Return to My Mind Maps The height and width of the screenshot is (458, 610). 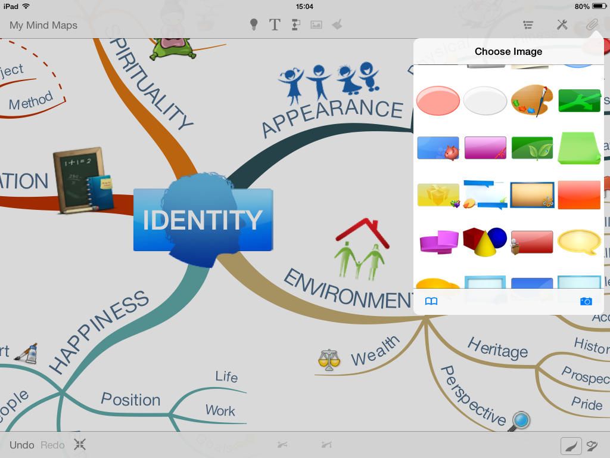[42, 25]
